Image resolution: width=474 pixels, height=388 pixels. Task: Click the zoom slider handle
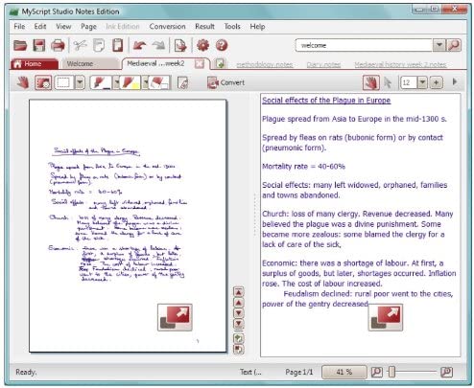click(391, 372)
